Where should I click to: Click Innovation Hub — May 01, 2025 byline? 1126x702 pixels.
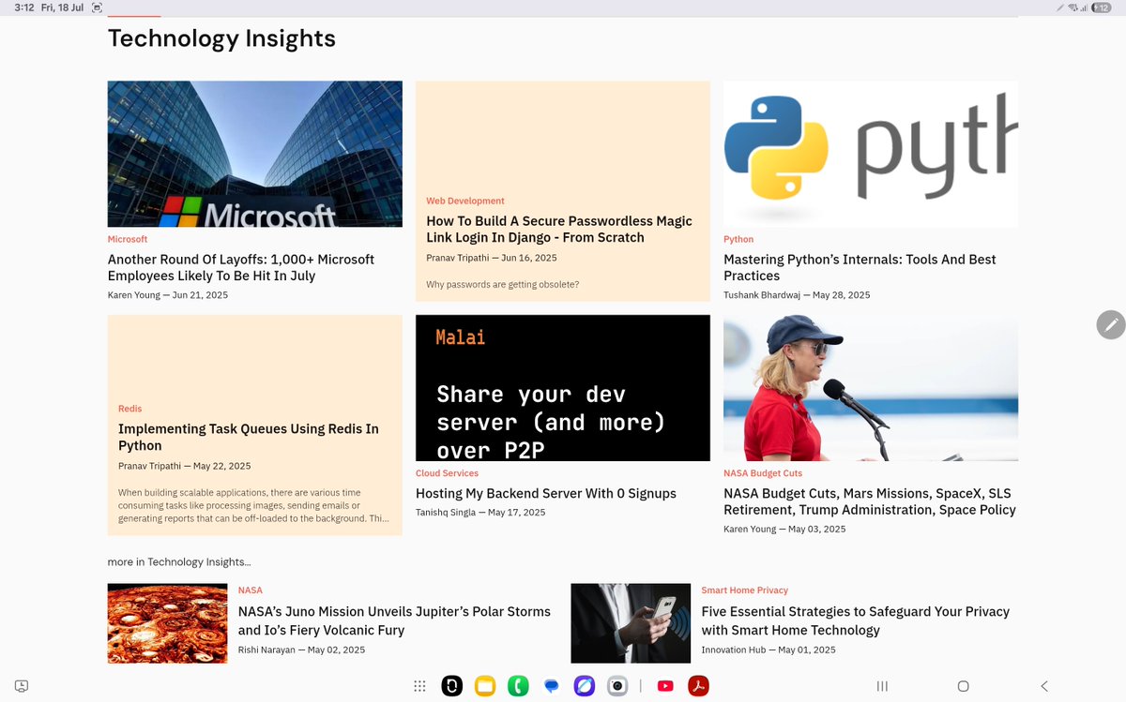tap(768, 650)
